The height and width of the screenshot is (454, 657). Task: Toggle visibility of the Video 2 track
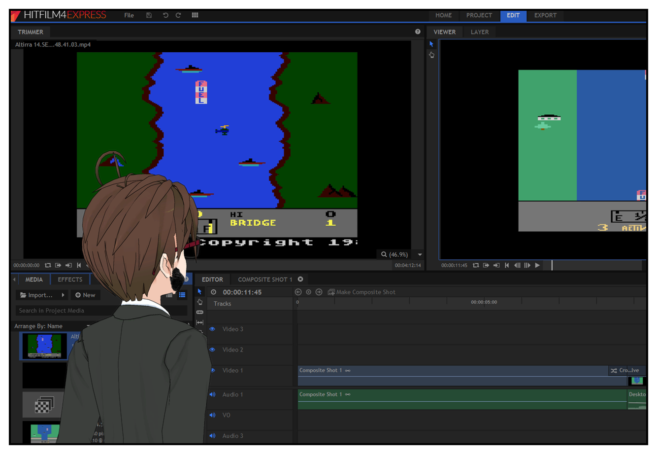point(212,350)
